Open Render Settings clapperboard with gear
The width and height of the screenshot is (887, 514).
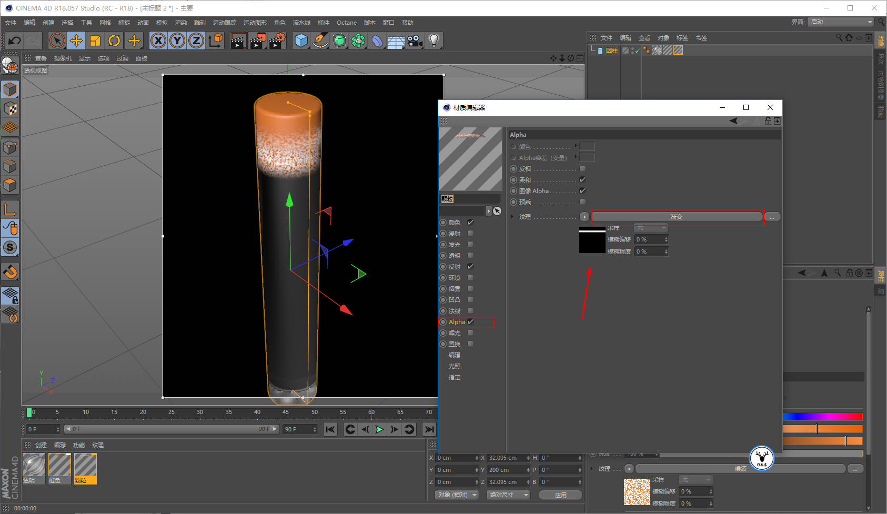point(277,41)
